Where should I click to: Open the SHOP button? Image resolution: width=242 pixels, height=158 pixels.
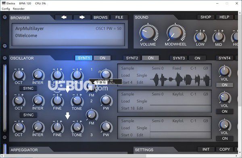[206, 17]
